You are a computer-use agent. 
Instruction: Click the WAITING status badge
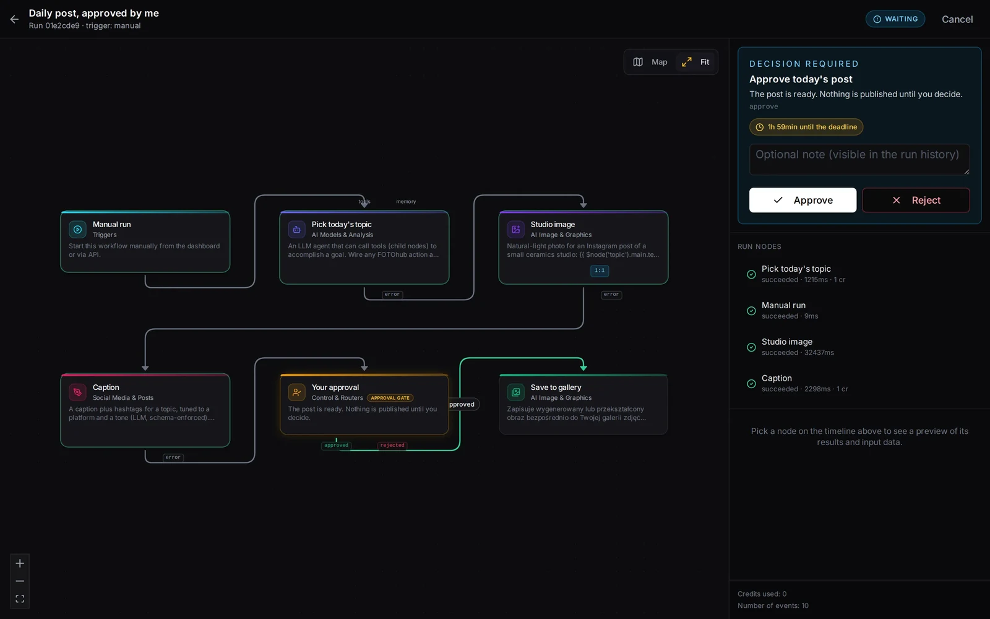point(895,19)
